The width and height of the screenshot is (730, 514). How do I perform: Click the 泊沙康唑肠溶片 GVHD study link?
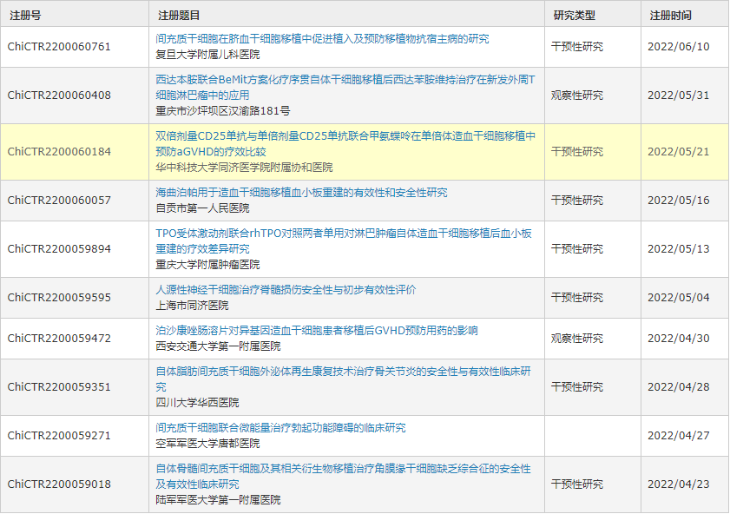(316, 331)
